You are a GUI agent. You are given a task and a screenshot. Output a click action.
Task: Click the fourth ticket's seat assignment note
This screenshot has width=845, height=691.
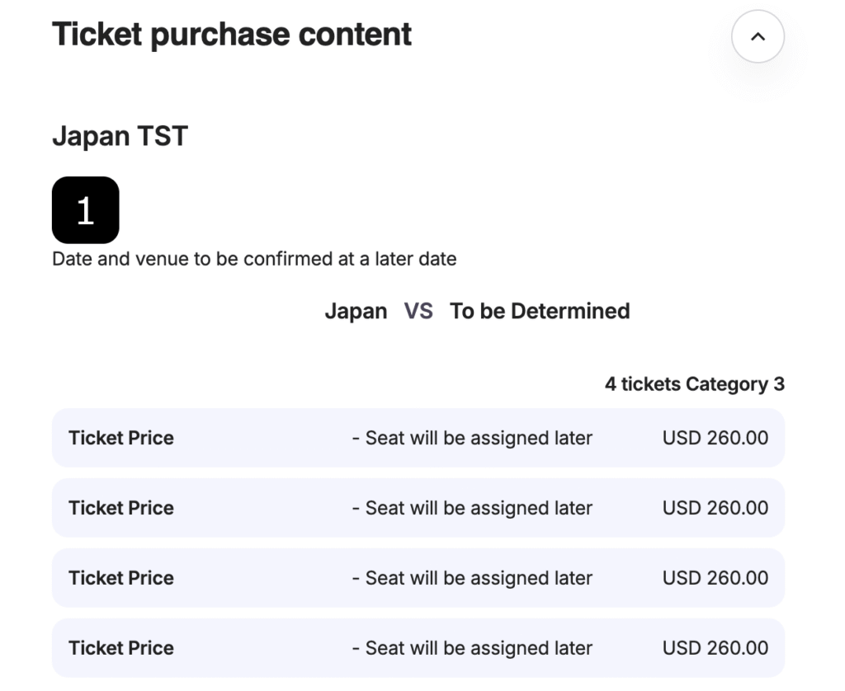tap(472, 648)
